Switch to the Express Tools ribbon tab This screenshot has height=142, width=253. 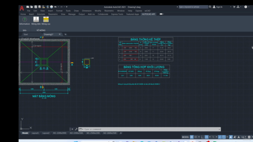coord(117,14)
